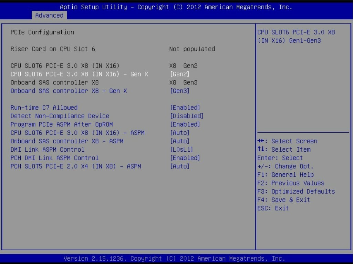Select Onboard SAS controller Gen X setting
The width and height of the screenshot is (353, 264).
click(x=69, y=91)
